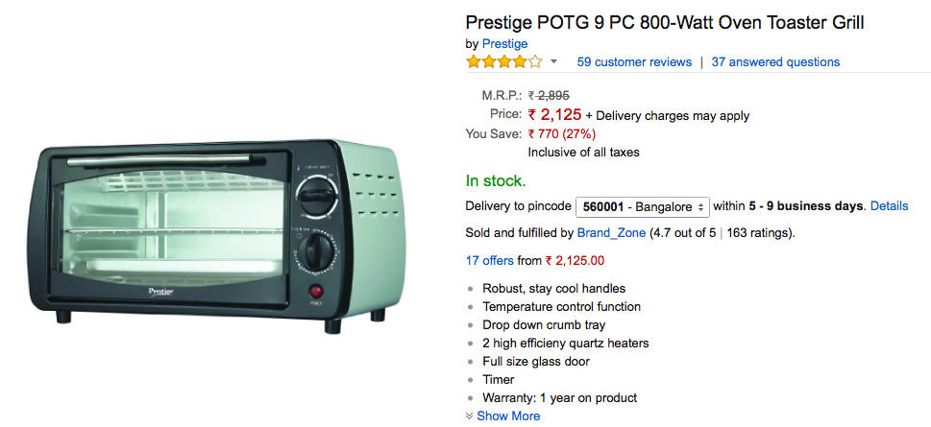
Task: Click the chevron icon beside Show More
Action: 469,415
